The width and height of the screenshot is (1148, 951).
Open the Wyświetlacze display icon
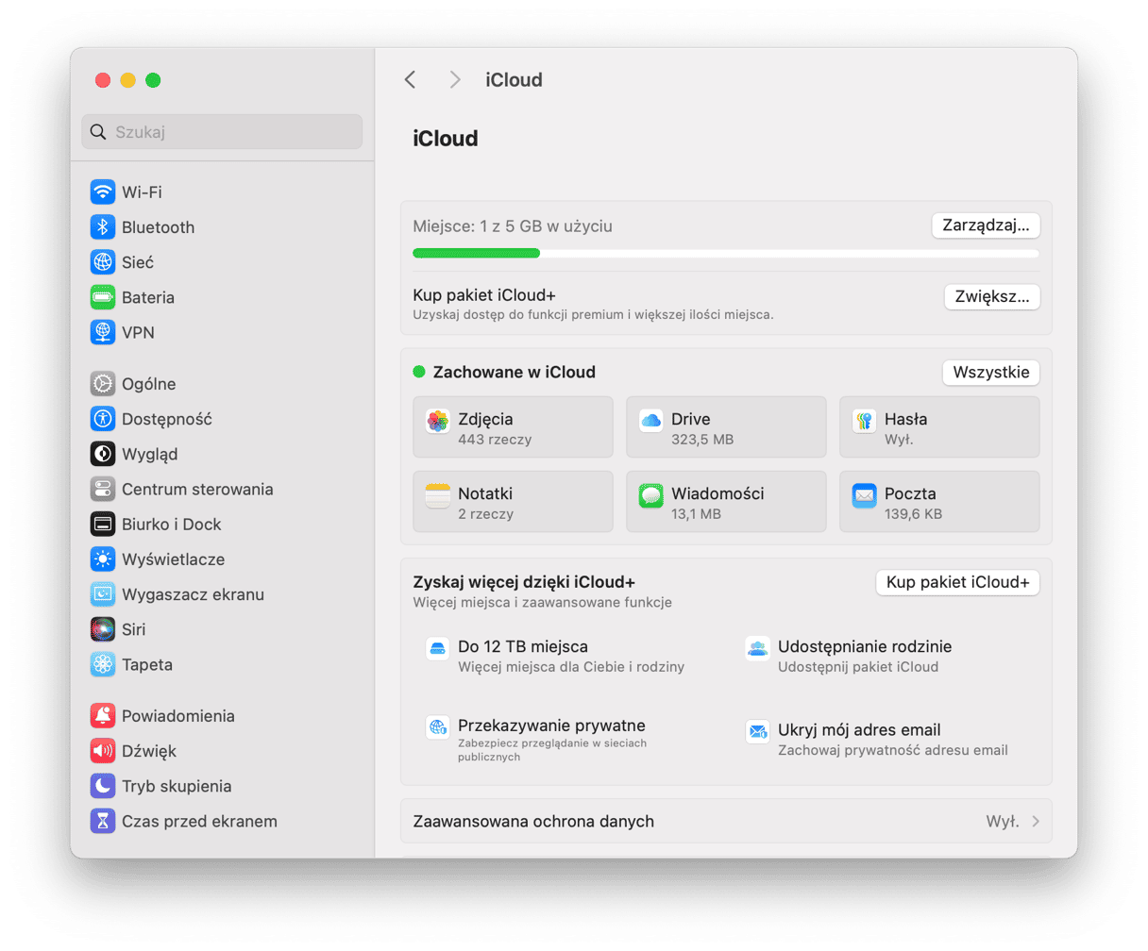click(103, 559)
